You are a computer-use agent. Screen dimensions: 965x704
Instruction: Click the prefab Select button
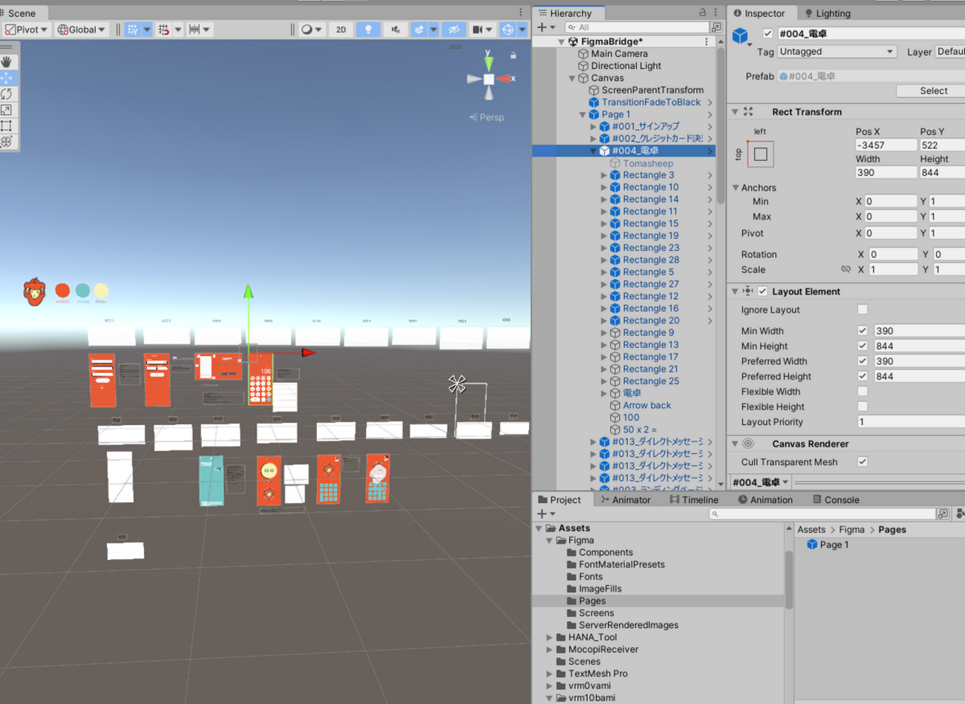pos(933,91)
